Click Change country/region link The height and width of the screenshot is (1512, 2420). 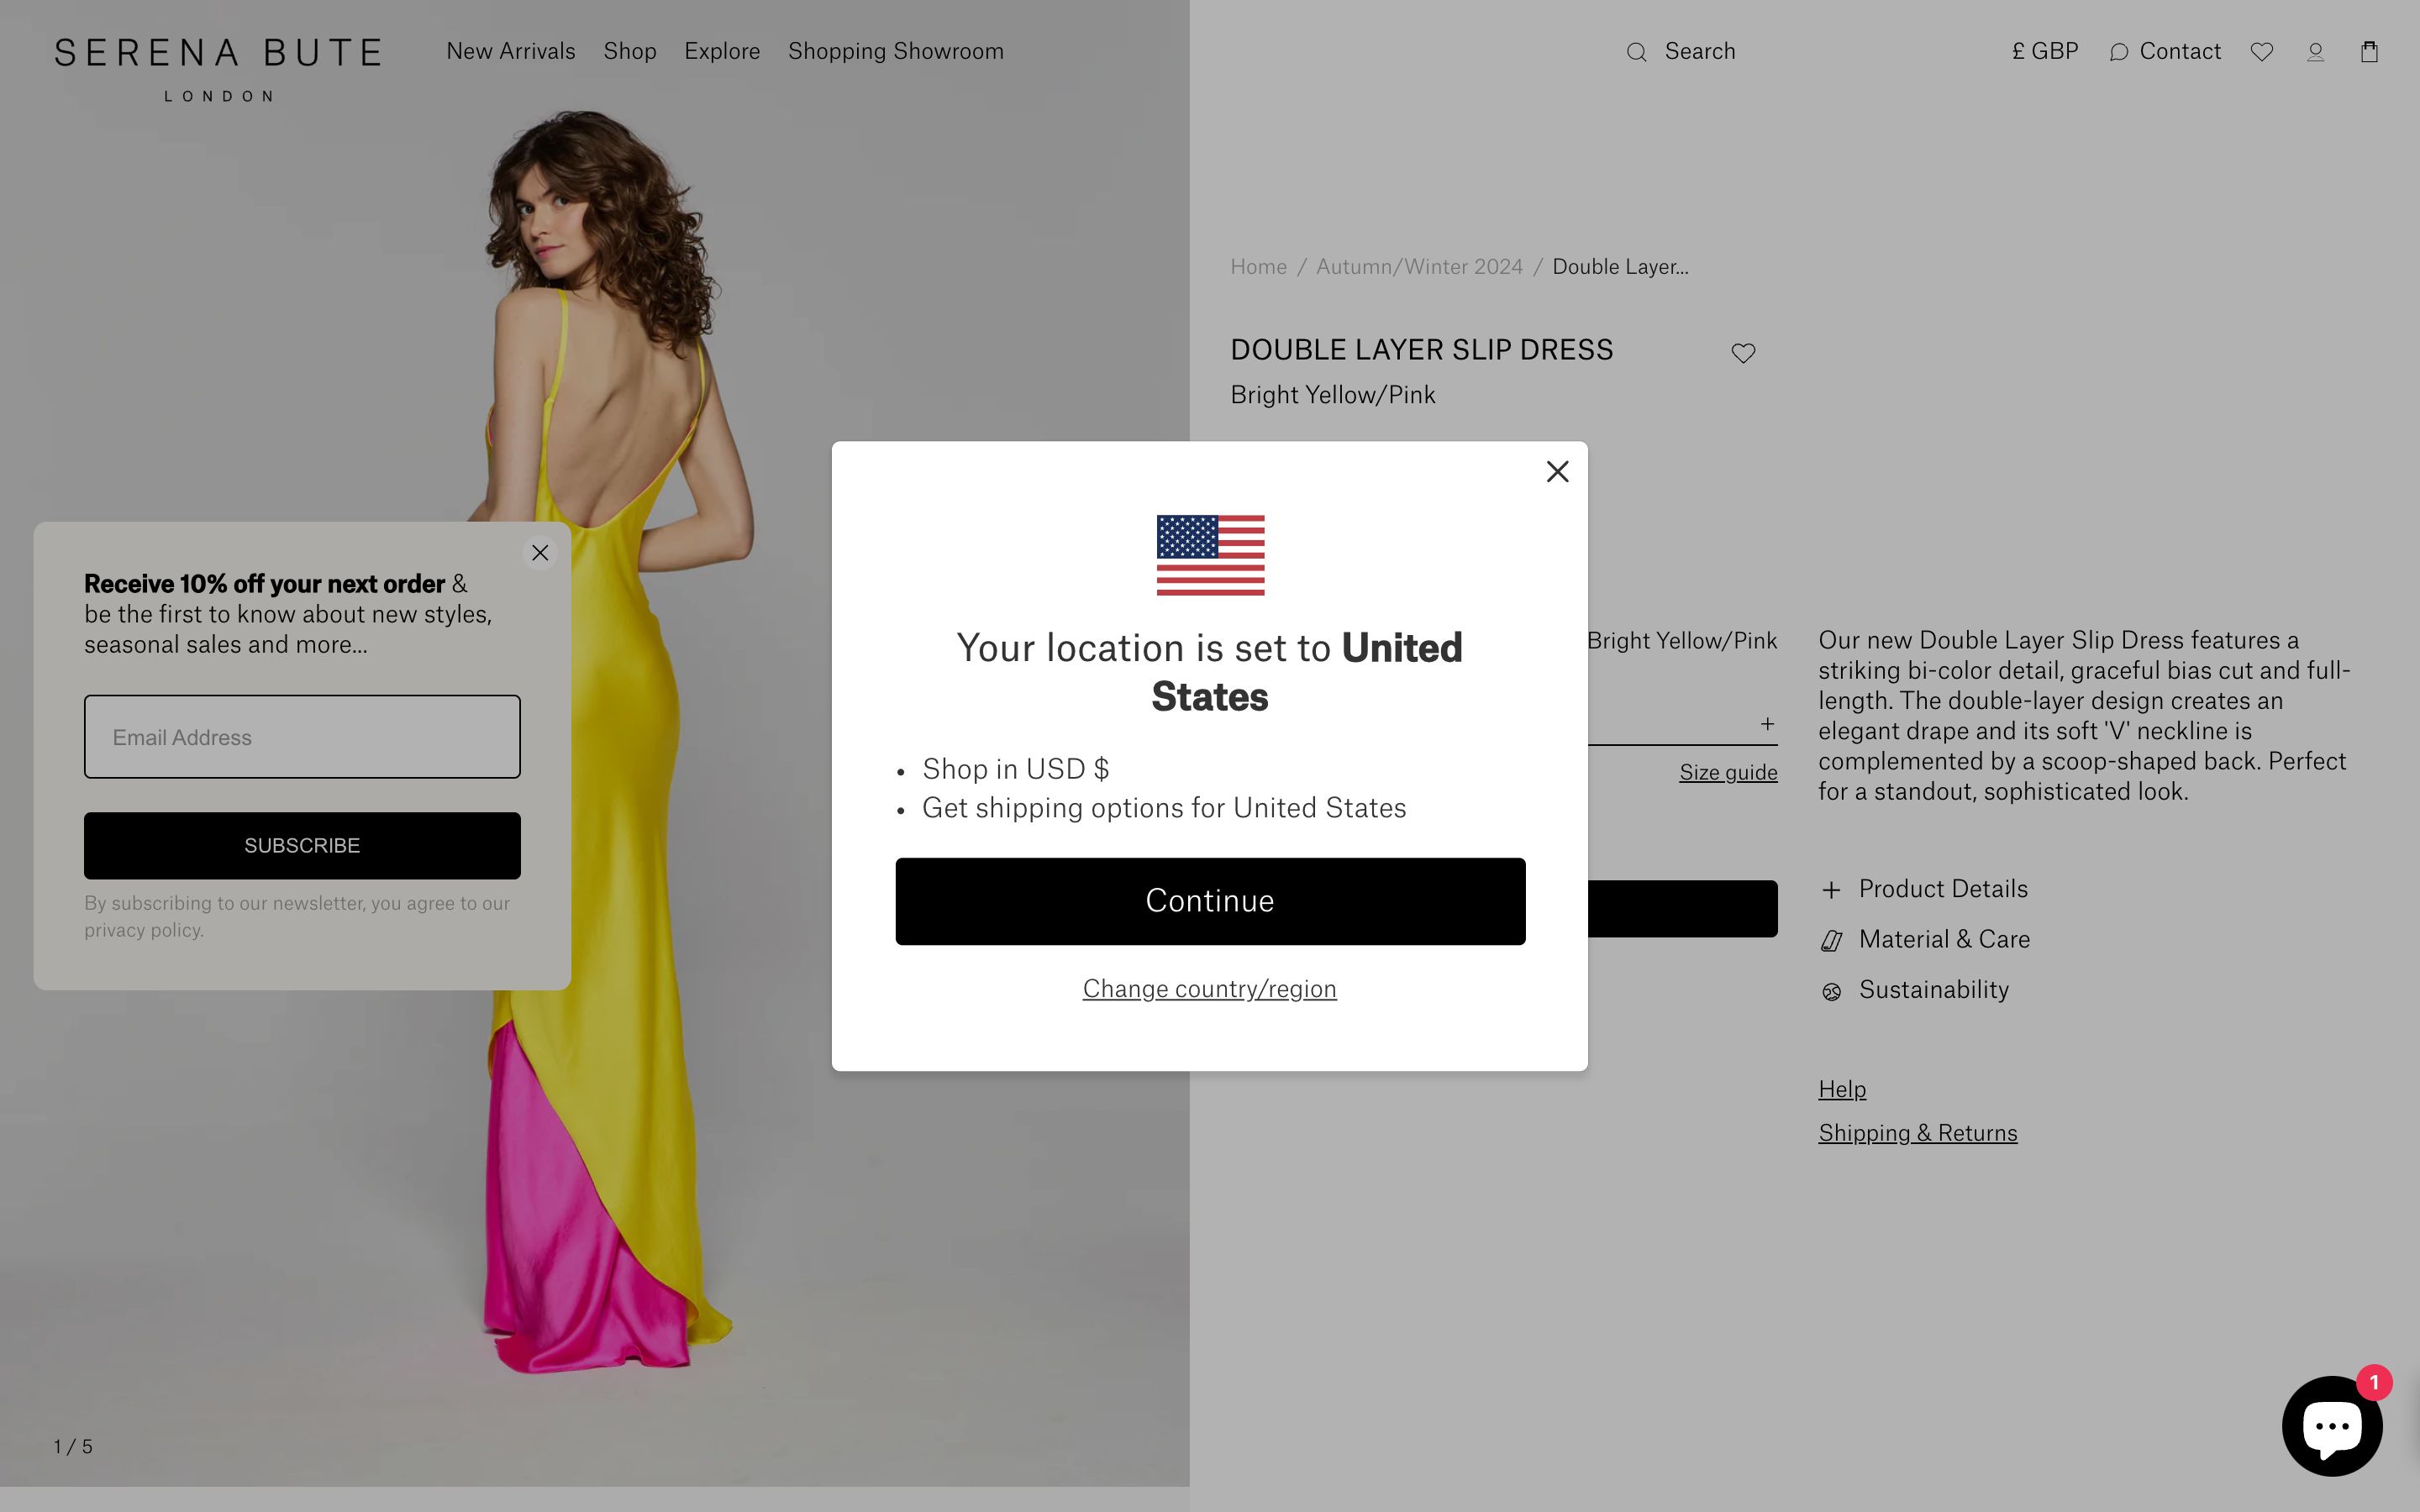pyautogui.click(x=1210, y=989)
